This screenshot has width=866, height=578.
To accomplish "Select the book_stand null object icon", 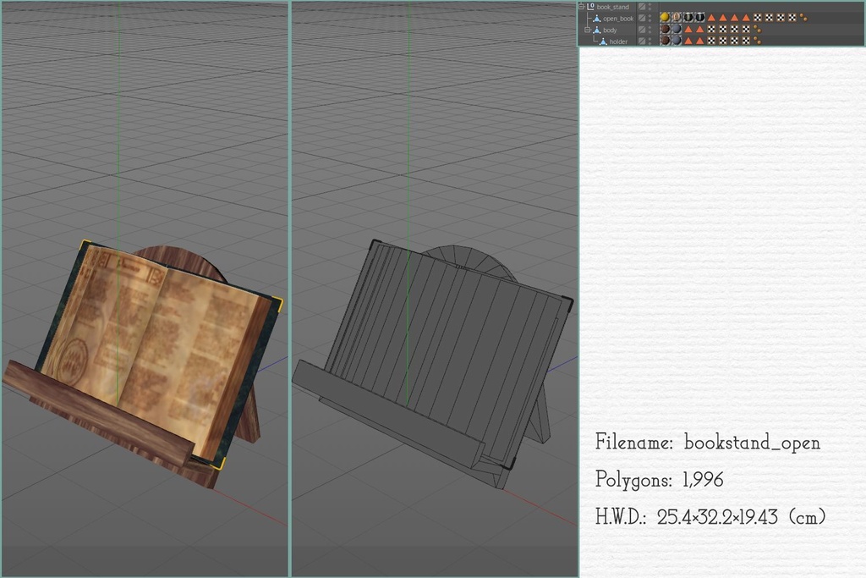I will pos(590,7).
